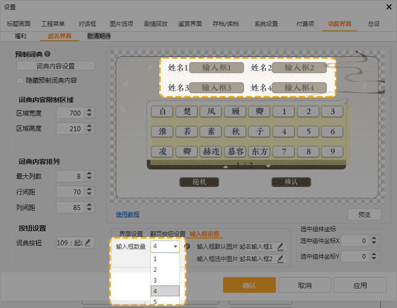Click the help icon beside 预制词典
The image size is (397, 308).
48,54
